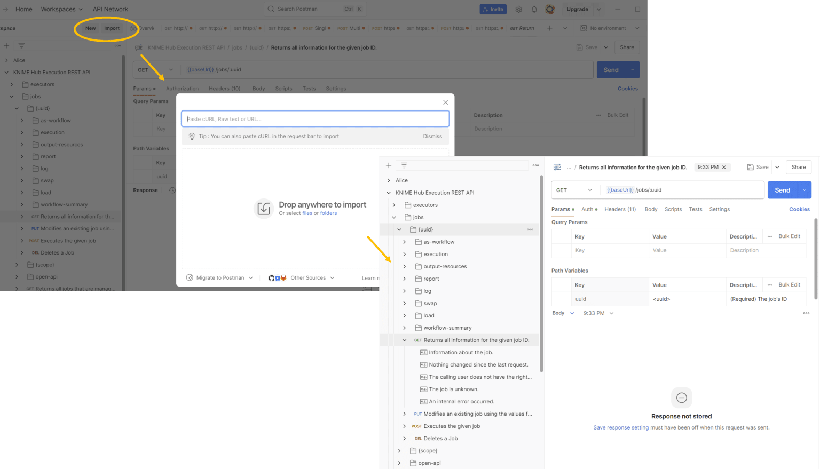This screenshot has height=469, width=820.
Task: Go to Home in the top bar
Action: point(23,9)
